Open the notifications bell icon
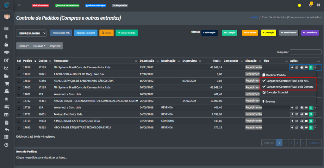Image resolution: width=324 pixels, height=168 pixels. 310,5
